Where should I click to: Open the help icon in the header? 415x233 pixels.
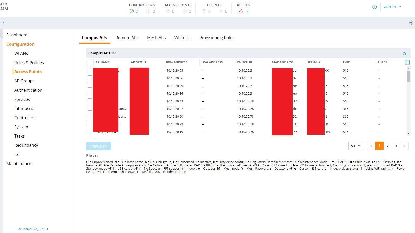coord(374,7)
